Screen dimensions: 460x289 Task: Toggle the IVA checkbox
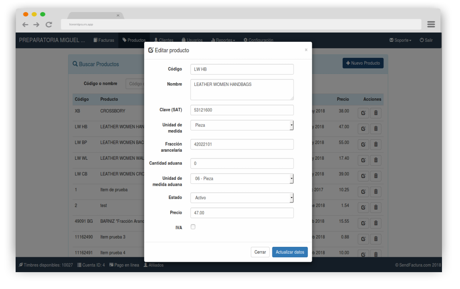click(x=193, y=227)
